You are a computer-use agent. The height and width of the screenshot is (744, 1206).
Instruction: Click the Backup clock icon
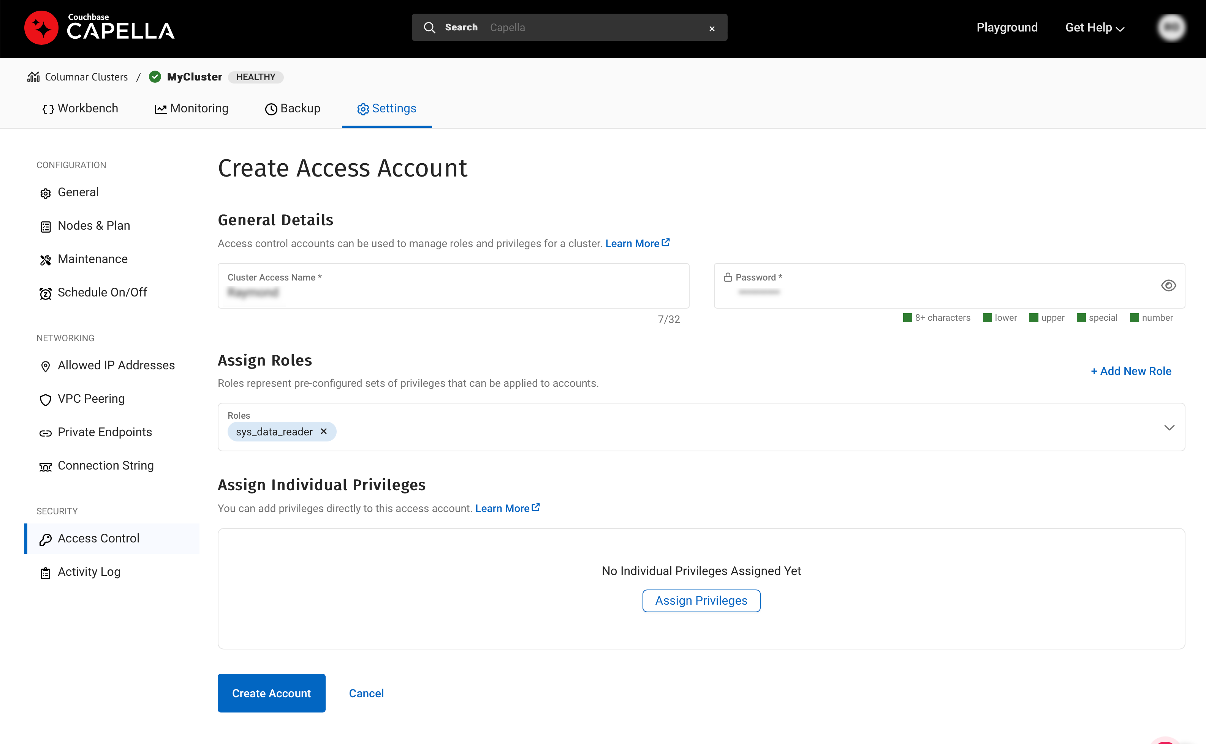click(x=270, y=109)
